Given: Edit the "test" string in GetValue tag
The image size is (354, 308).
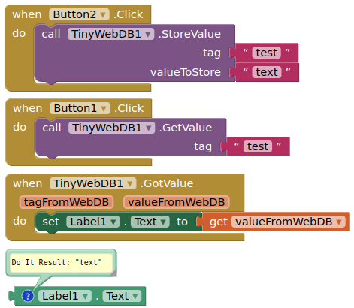Looking at the screenshot, I should (258, 146).
